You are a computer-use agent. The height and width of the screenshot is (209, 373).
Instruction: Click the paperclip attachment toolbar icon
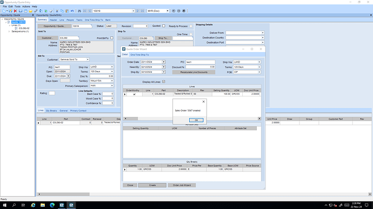36,11
